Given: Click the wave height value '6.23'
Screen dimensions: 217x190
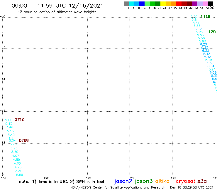Looking at the screenshot, I should (x=204, y=44).
